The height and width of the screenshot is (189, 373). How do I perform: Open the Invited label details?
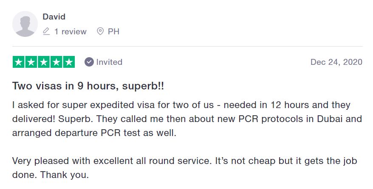click(x=109, y=62)
